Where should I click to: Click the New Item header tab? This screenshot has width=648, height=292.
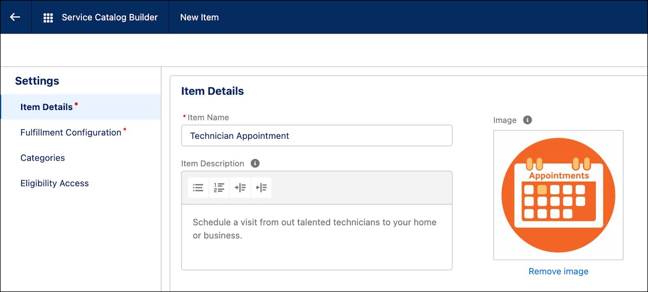199,17
